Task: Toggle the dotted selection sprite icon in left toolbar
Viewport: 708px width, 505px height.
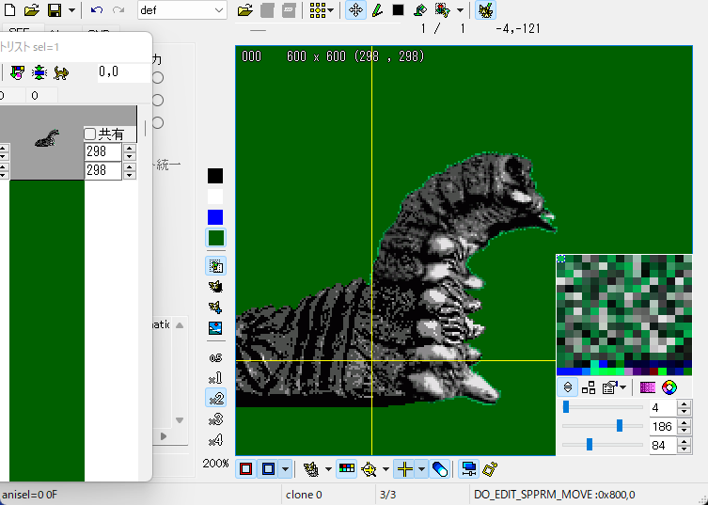Action: (x=216, y=266)
